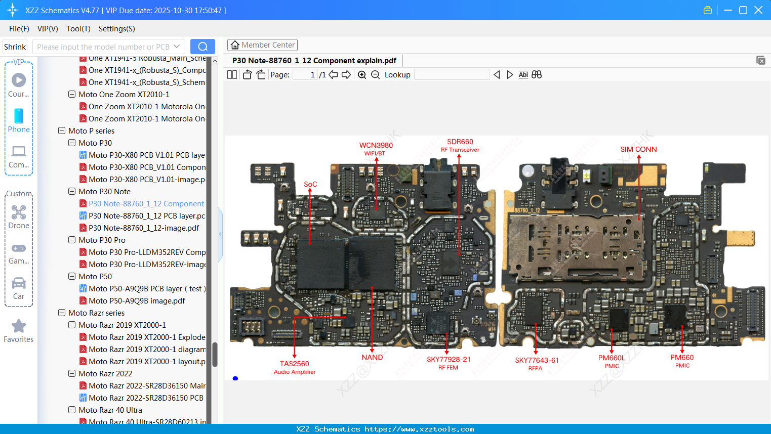Image resolution: width=771 pixels, height=434 pixels.
Task: Click the Member Center button
Action: click(x=262, y=45)
